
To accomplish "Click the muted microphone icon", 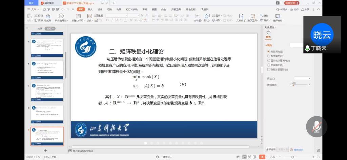I will (317, 127).
